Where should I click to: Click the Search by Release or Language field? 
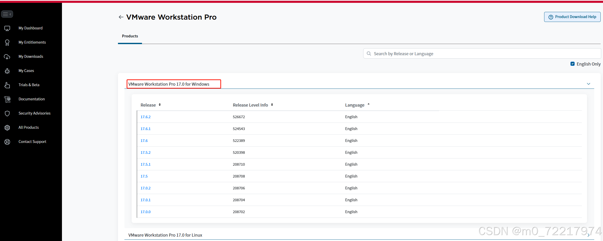click(x=482, y=53)
